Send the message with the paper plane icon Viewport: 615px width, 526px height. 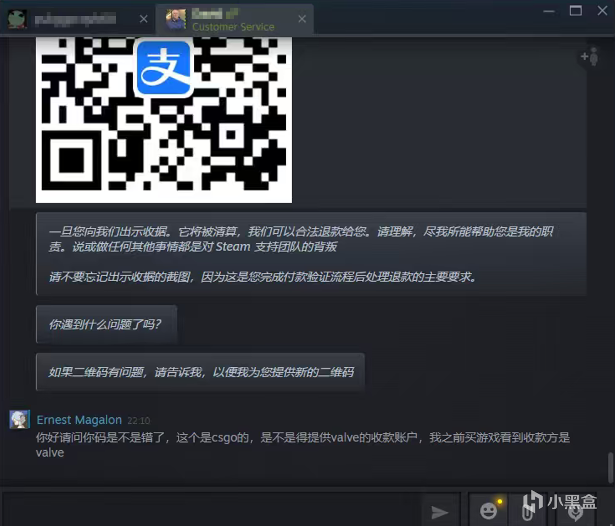(439, 512)
